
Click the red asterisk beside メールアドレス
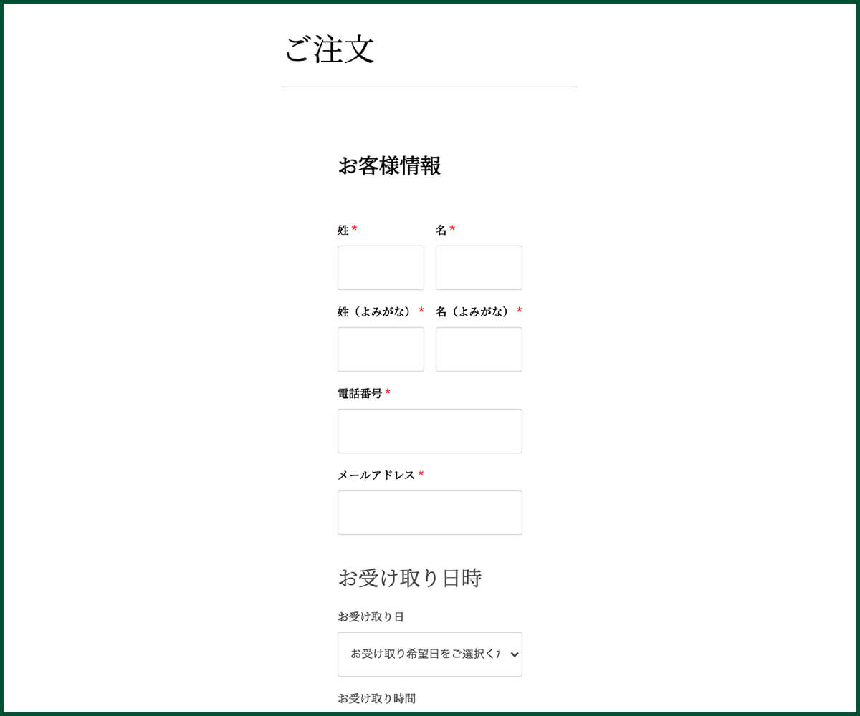pyautogui.click(x=421, y=474)
